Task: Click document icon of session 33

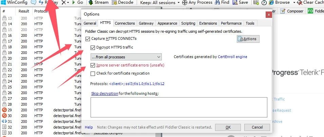Action: point(4,133)
